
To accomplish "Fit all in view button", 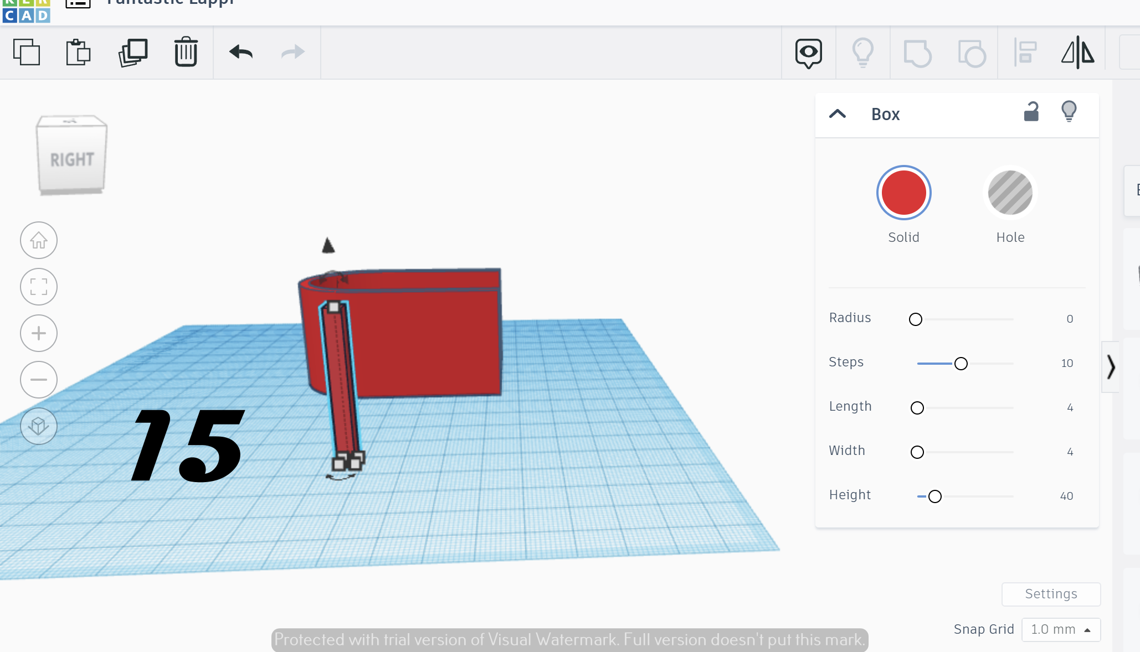I will coord(39,287).
